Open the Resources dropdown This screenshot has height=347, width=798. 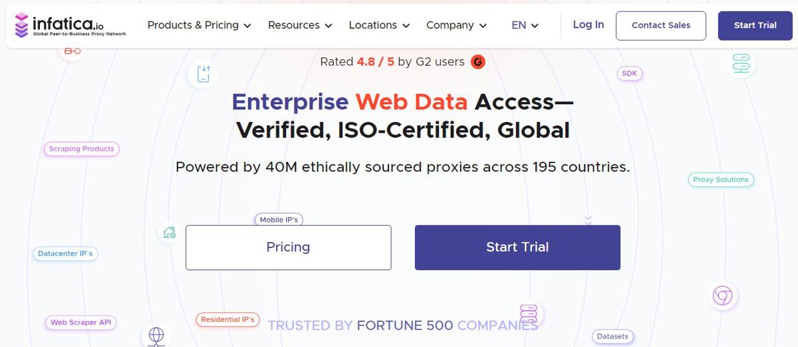coord(299,25)
